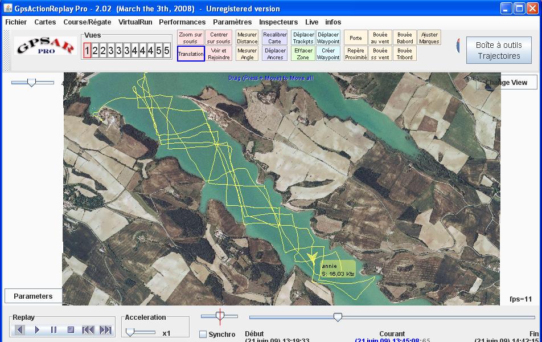Screen dimensions: 542x342
Task: Select Mesurer Angle tool
Action: coord(247,54)
